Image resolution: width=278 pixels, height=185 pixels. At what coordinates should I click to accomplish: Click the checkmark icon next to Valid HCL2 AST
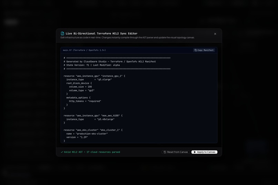click(x=62, y=152)
